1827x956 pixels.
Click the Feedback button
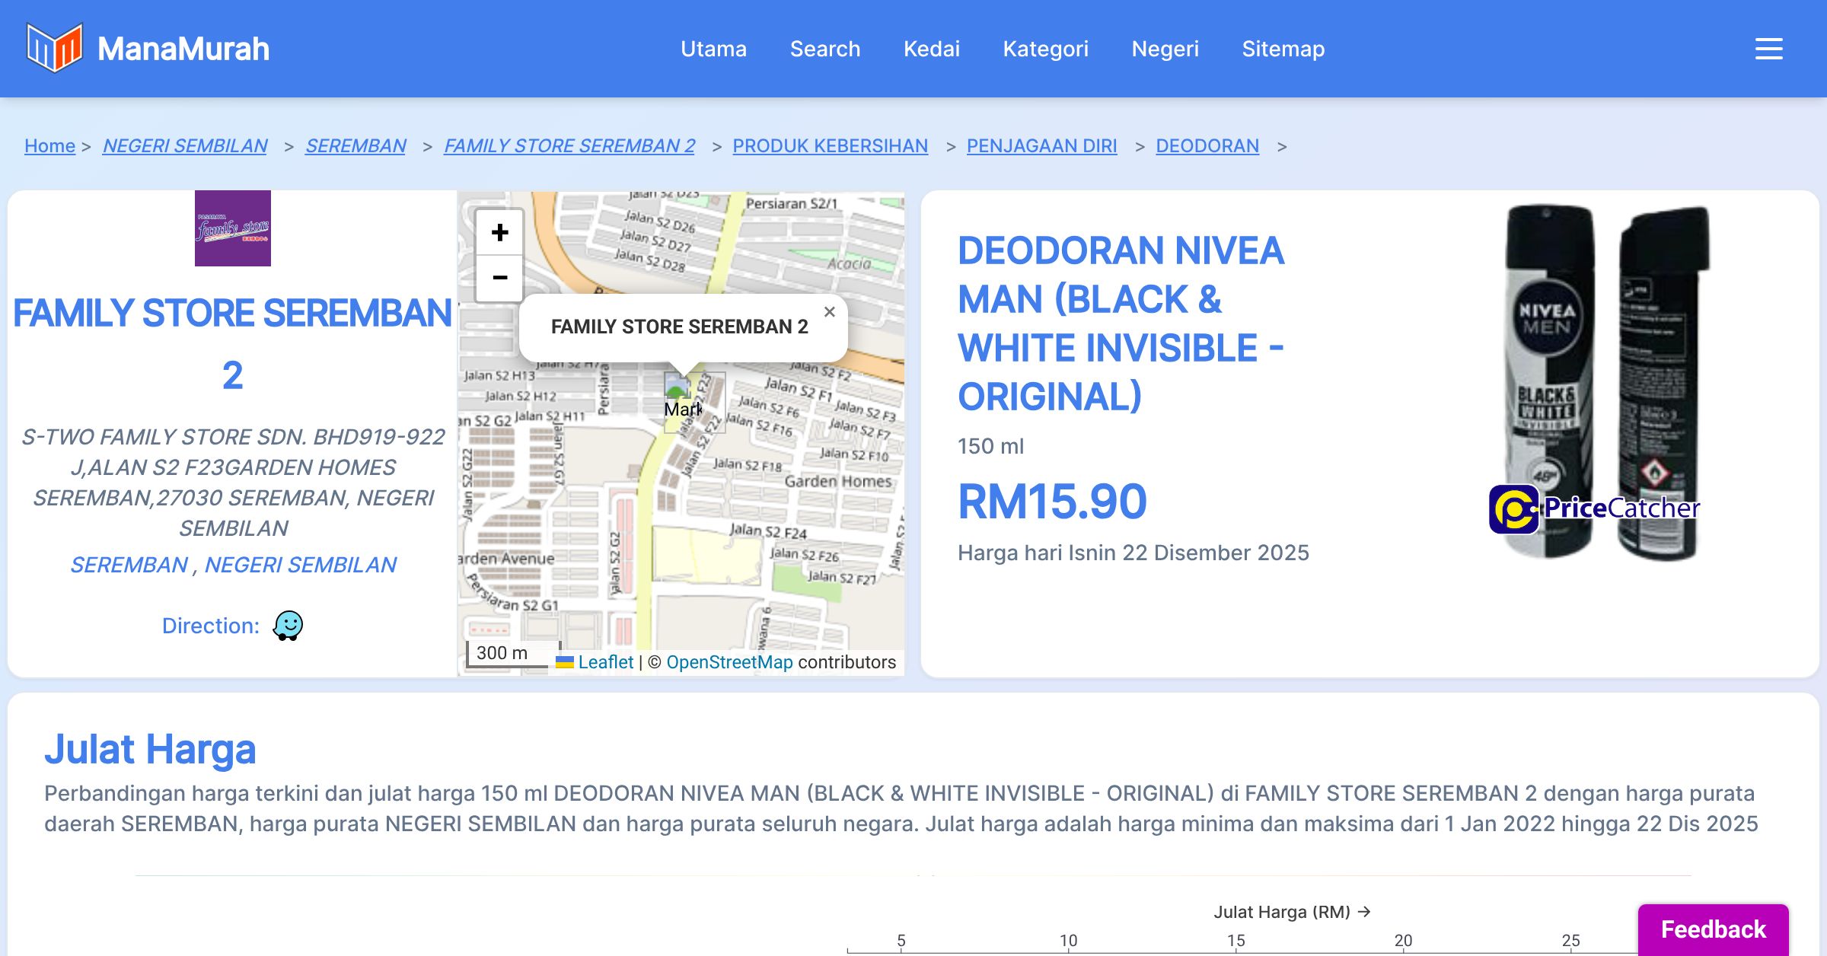tap(1713, 929)
